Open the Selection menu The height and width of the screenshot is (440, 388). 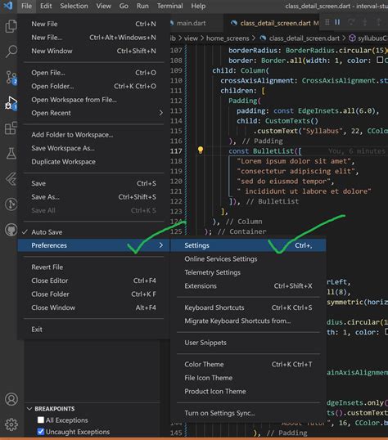click(74, 6)
